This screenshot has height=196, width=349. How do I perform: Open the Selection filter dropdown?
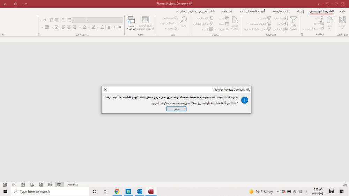tap(264, 18)
